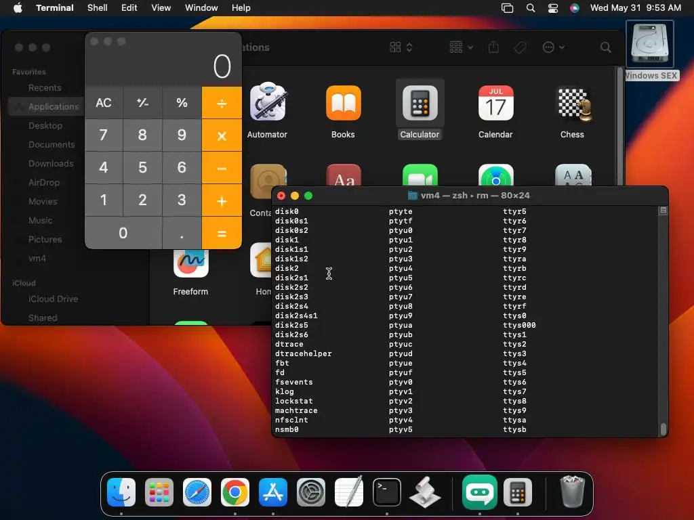694x520 pixels.
Task: Select vm4 home folder in sidebar
Action: [x=37, y=258]
